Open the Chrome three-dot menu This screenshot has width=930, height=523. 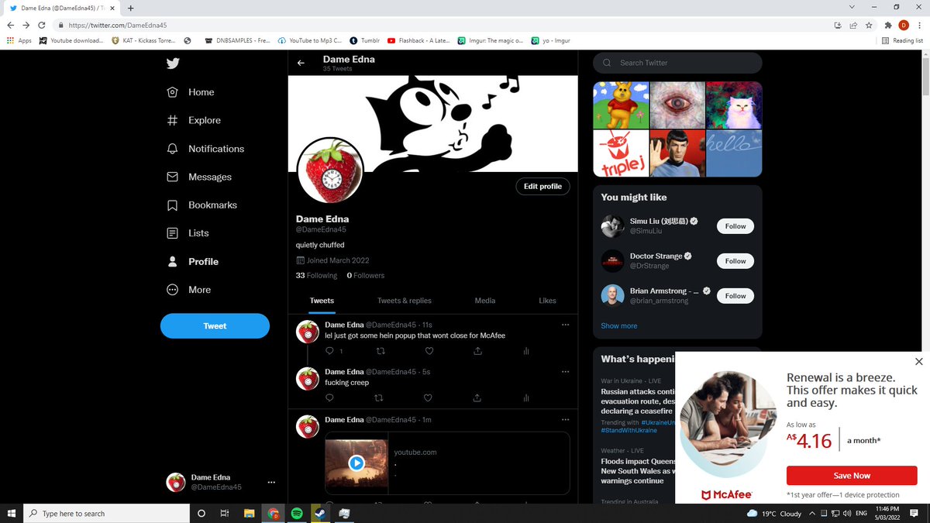point(919,25)
